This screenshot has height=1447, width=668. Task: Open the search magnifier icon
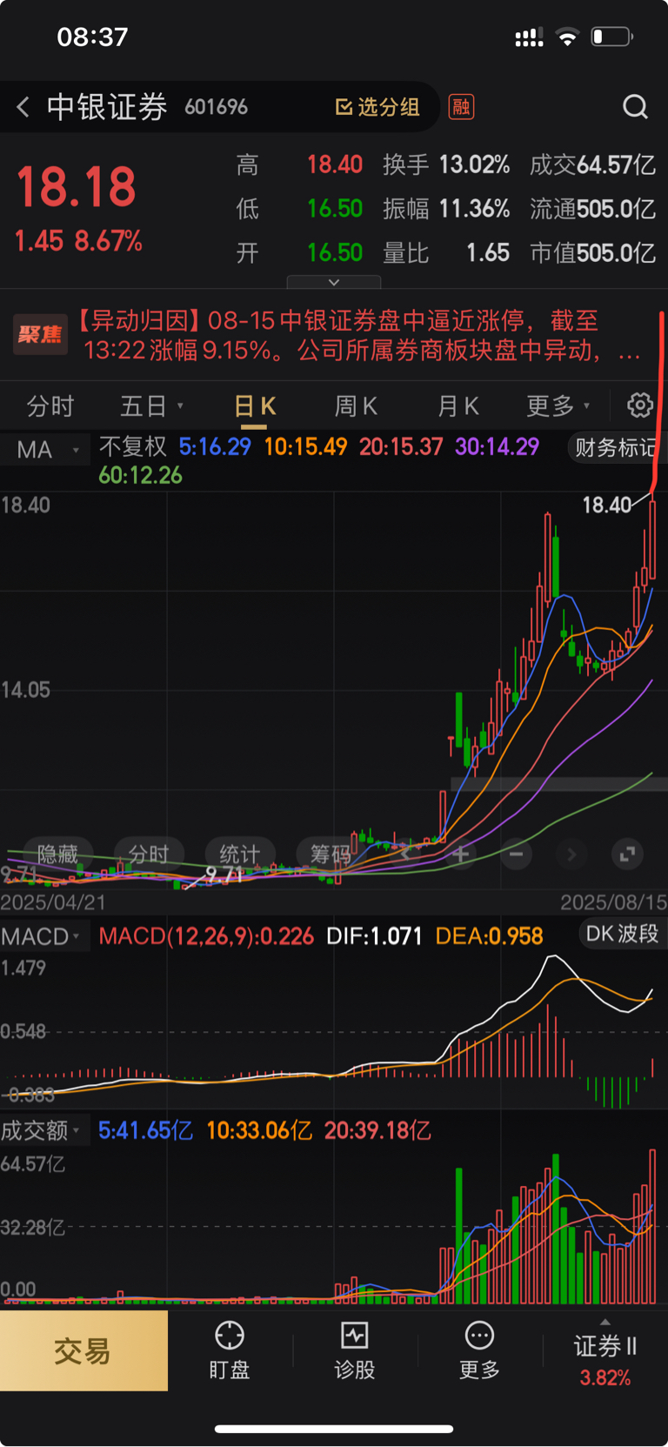(x=636, y=107)
